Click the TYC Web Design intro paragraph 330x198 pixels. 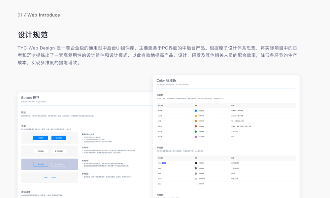click(157, 55)
